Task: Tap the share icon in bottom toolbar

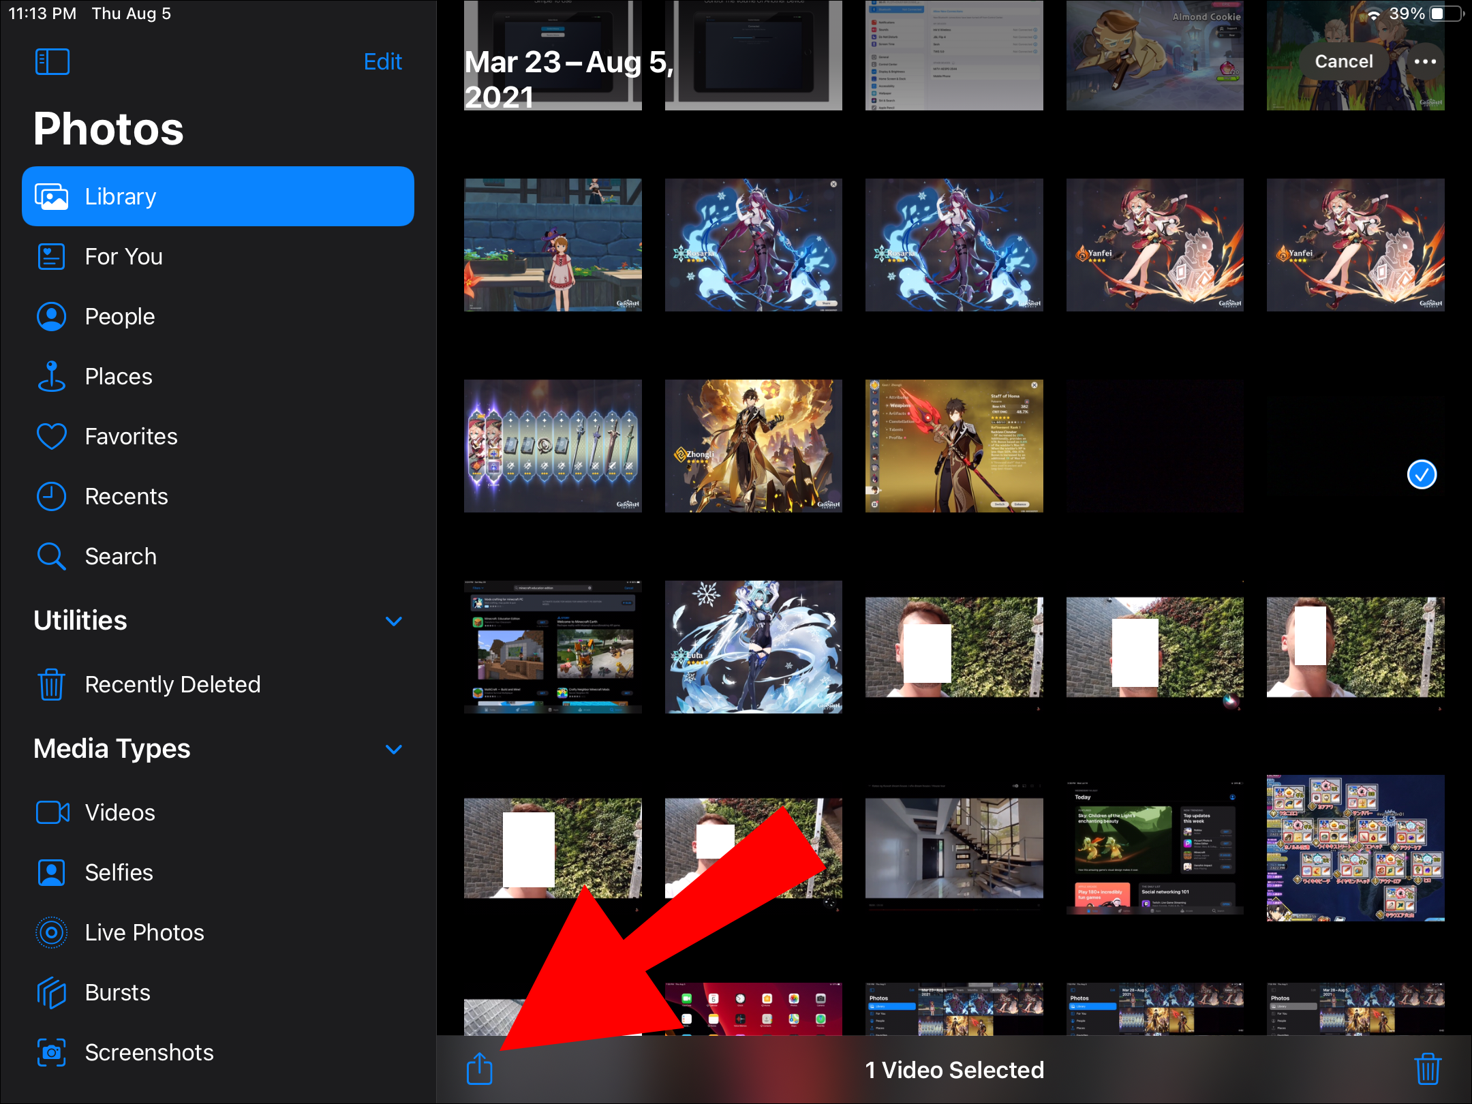Action: tap(479, 1068)
